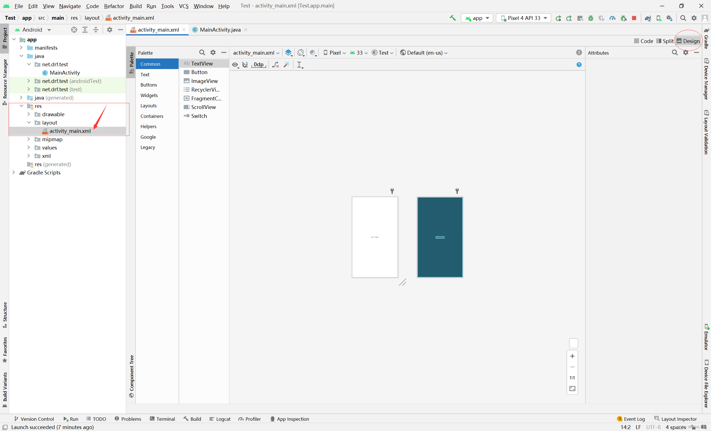711x431 pixels.
Task: Click the orientation rotate icon in the design toolbar
Action: click(x=301, y=53)
